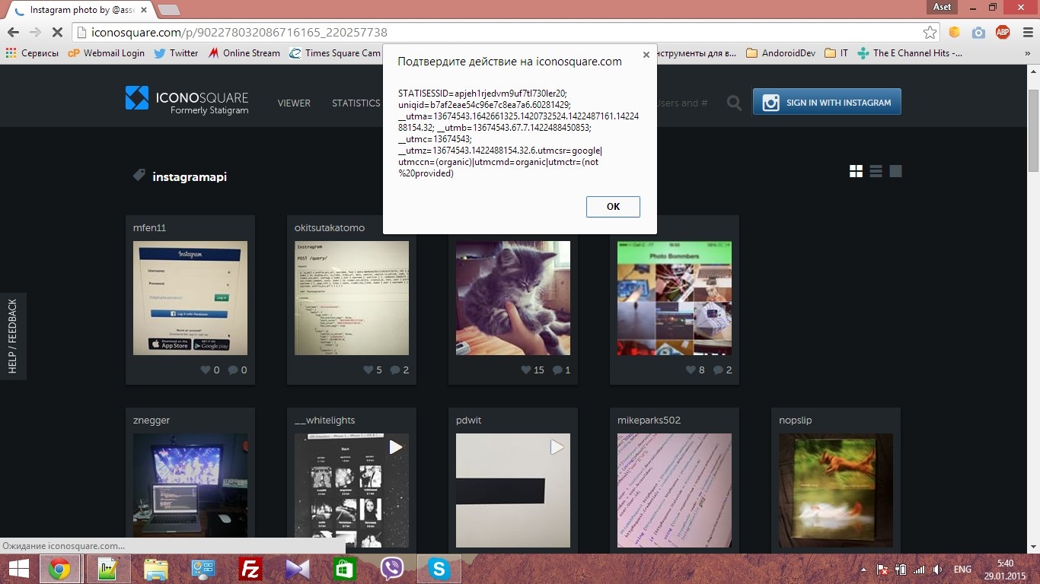This screenshot has height=584, width=1040.
Task: Stop the page loading
Action: point(56,33)
